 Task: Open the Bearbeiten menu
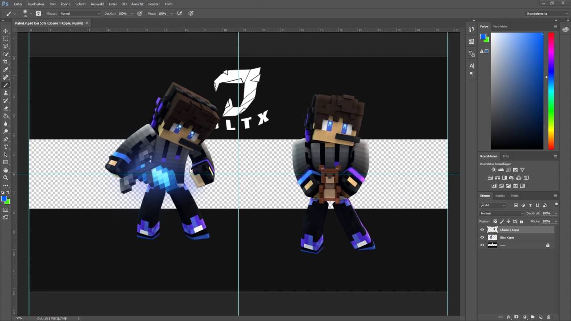click(36, 4)
